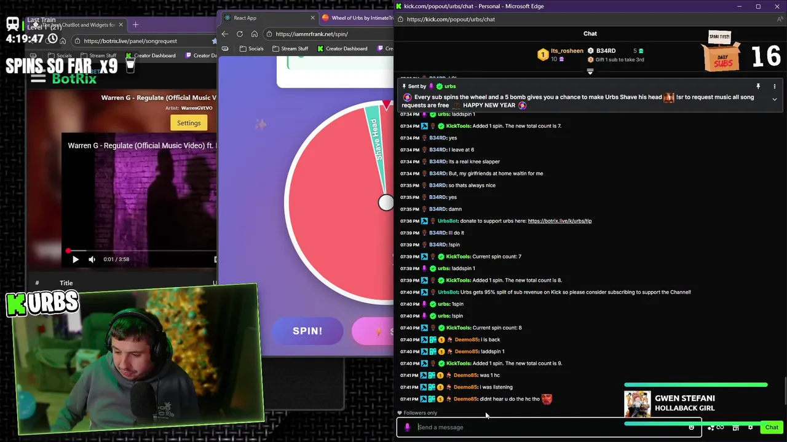Go to home page in wheel browser

click(x=254, y=34)
